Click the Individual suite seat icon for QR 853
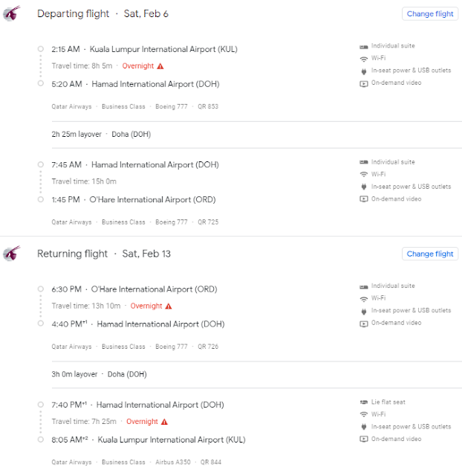This screenshot has height=476, width=462. pos(363,46)
